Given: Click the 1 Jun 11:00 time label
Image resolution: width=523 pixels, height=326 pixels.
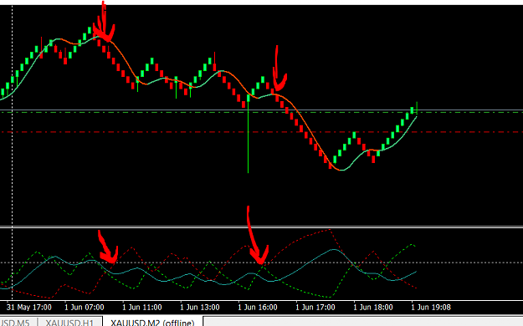Looking at the screenshot, I should click(x=142, y=308).
